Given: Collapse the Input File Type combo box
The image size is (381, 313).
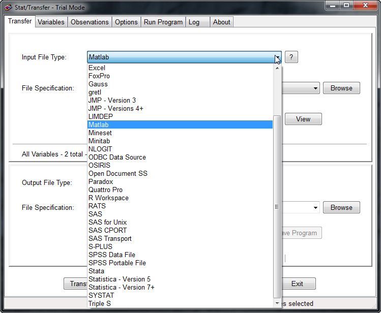Looking at the screenshot, I should pos(277,57).
